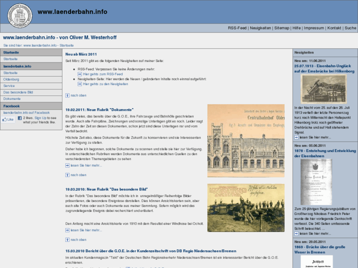This screenshot has height=268, width=358.
Task: Click the Zeitschrift cover thumbnail at bottom right
Action: click(x=317, y=262)
